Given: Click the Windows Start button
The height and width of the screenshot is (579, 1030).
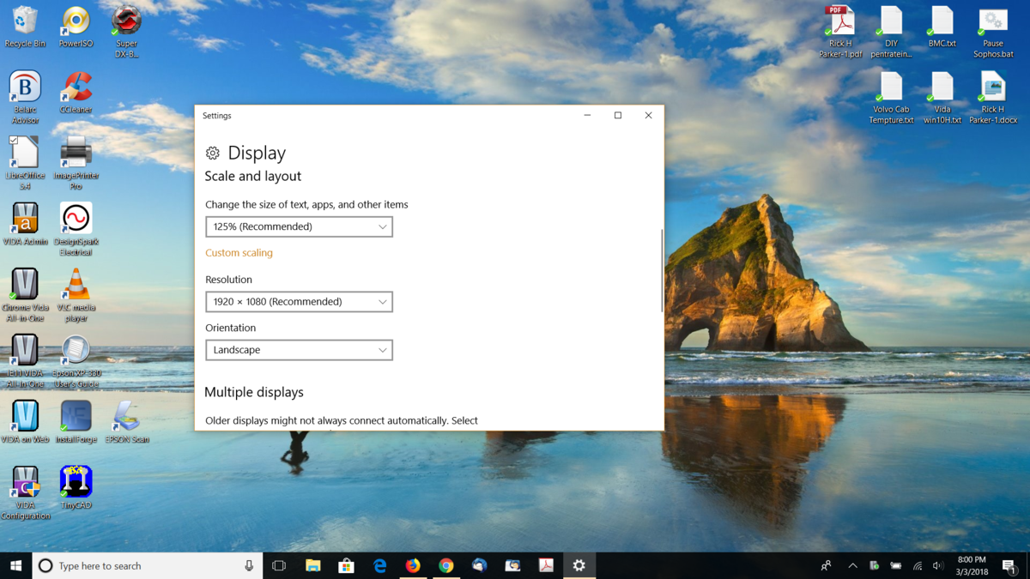Looking at the screenshot, I should coord(15,566).
